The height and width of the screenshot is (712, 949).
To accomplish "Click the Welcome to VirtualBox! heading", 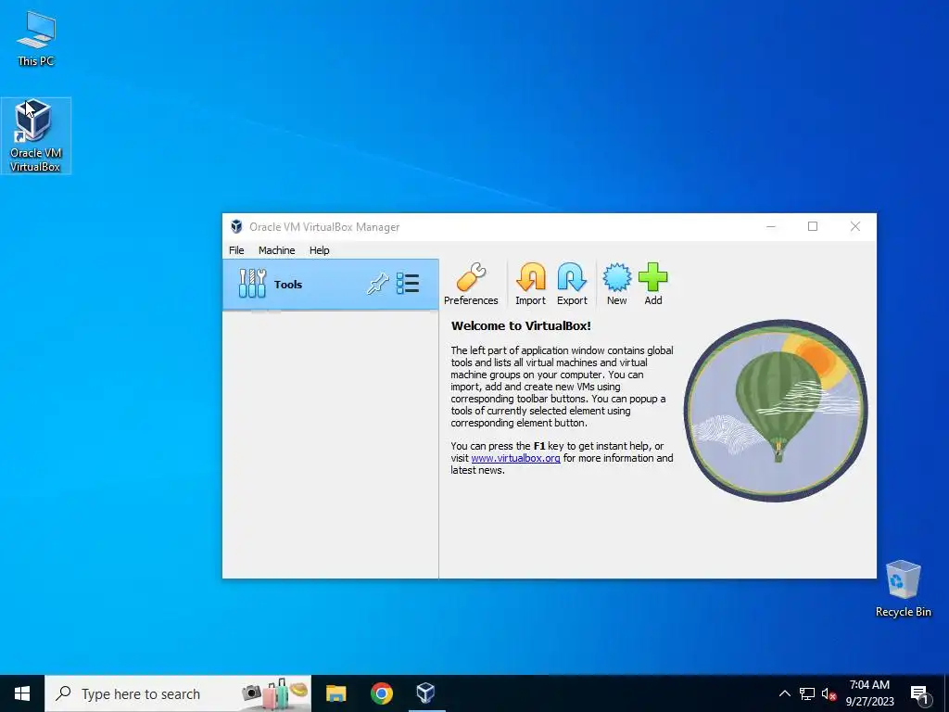I will [521, 325].
